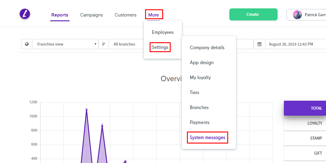Open the All branches dropdown

point(126,44)
